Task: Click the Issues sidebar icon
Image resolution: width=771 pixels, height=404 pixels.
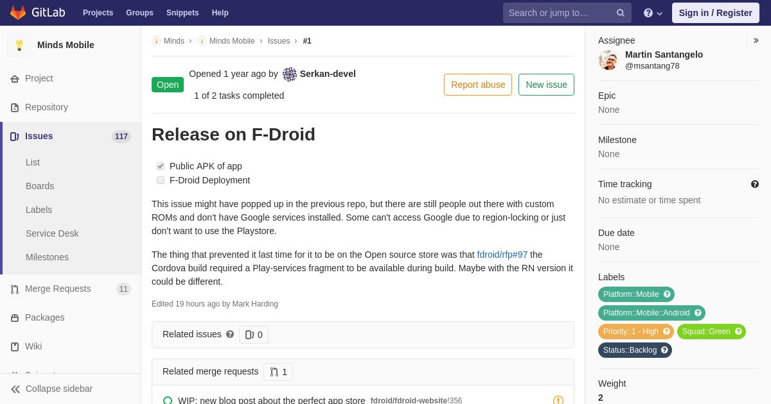Action: click(15, 136)
